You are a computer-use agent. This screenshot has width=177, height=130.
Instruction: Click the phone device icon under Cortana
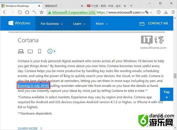click(40, 51)
